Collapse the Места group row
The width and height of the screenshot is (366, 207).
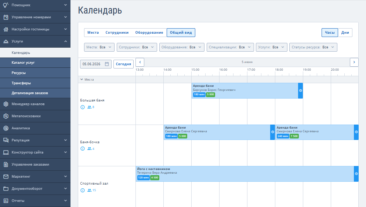[81, 80]
